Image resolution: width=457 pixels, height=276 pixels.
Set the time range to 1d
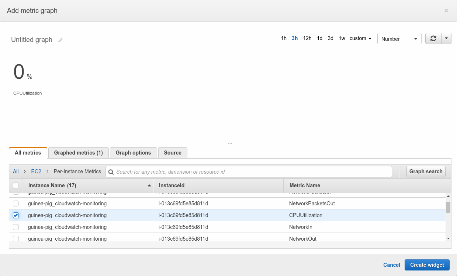(319, 38)
